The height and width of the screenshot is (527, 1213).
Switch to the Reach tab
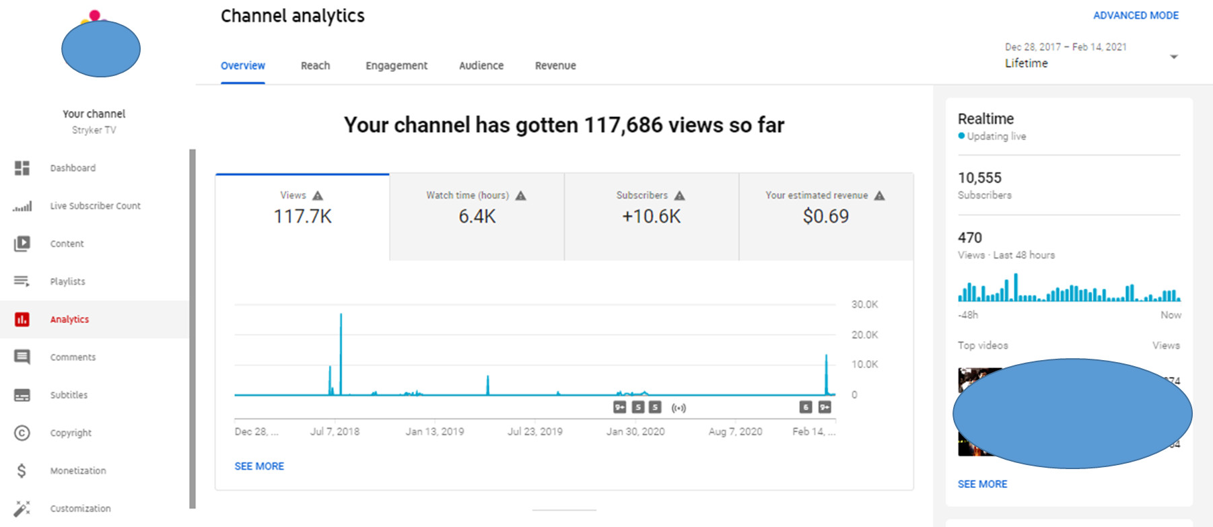click(x=315, y=66)
